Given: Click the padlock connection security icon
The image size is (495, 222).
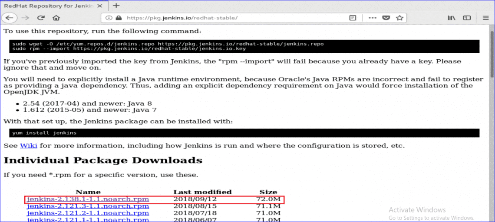Looking at the screenshot, I should 119,18.
